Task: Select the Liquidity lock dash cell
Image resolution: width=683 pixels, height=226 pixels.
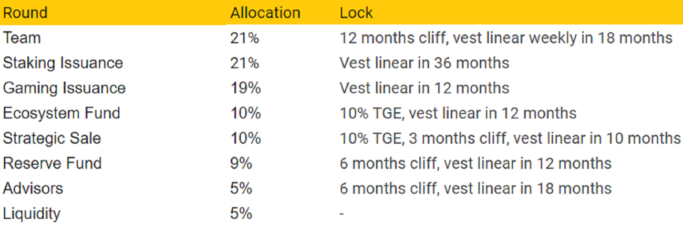Action: click(x=342, y=214)
